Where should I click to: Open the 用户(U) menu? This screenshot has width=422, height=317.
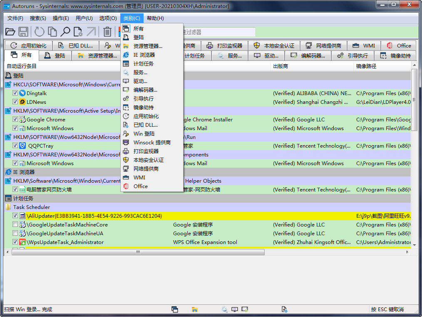coord(84,18)
